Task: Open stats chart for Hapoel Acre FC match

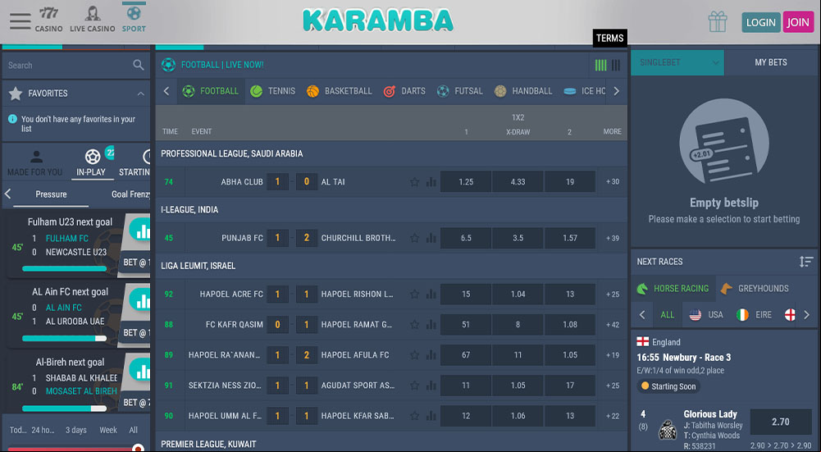Action: pyautogui.click(x=431, y=294)
